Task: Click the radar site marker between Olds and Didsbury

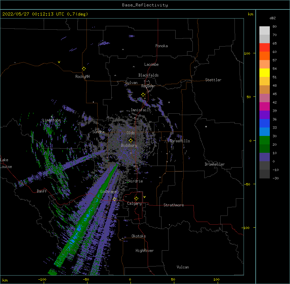Action: [131, 141]
